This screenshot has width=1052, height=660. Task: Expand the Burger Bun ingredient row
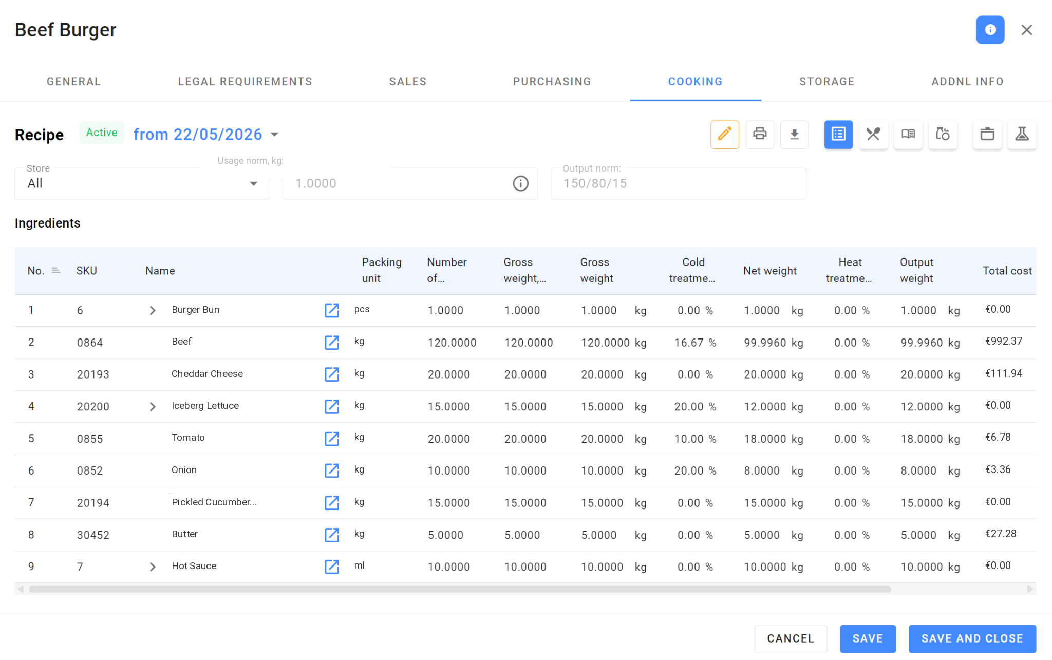(153, 310)
